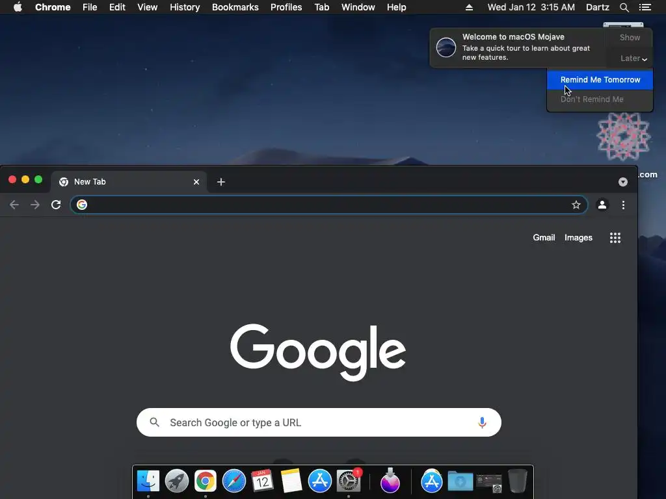The width and height of the screenshot is (666, 499).
Task: Choose Don't Remind Me
Action: click(x=600, y=99)
